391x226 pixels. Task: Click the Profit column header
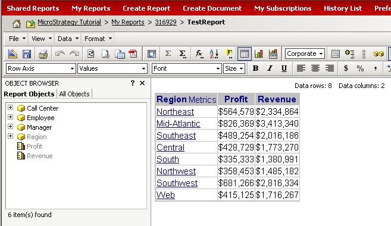tap(236, 99)
